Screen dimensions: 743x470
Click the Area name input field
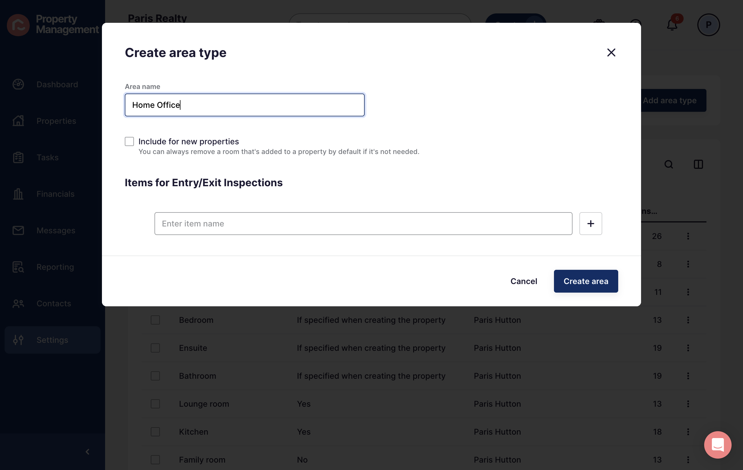coord(244,105)
